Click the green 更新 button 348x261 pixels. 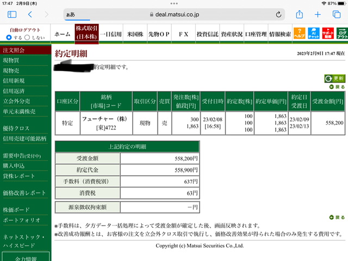click(x=335, y=78)
